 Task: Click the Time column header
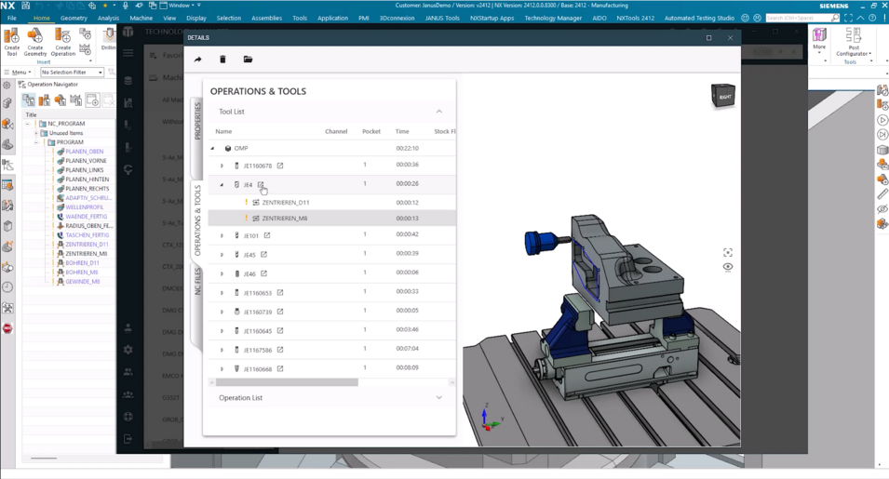click(402, 131)
